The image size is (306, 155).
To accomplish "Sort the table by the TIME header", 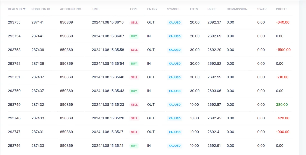I will click(95, 9).
